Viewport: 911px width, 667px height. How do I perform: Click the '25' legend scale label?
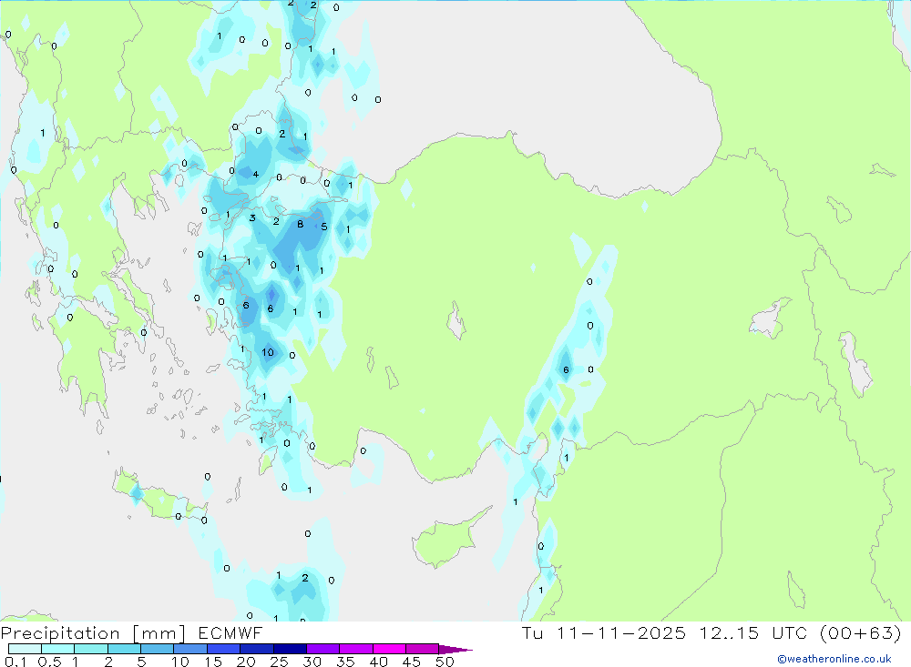point(279,662)
